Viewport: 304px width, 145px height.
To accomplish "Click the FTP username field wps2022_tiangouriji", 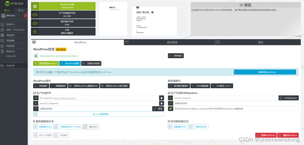I will [x=99, y=103].
